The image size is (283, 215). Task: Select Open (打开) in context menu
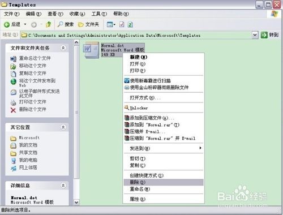point(164,64)
